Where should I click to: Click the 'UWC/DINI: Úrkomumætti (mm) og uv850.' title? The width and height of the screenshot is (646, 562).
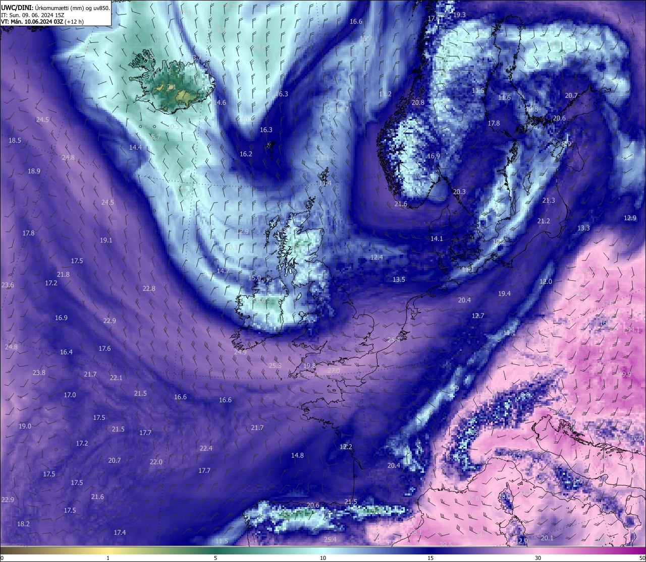click(55, 8)
